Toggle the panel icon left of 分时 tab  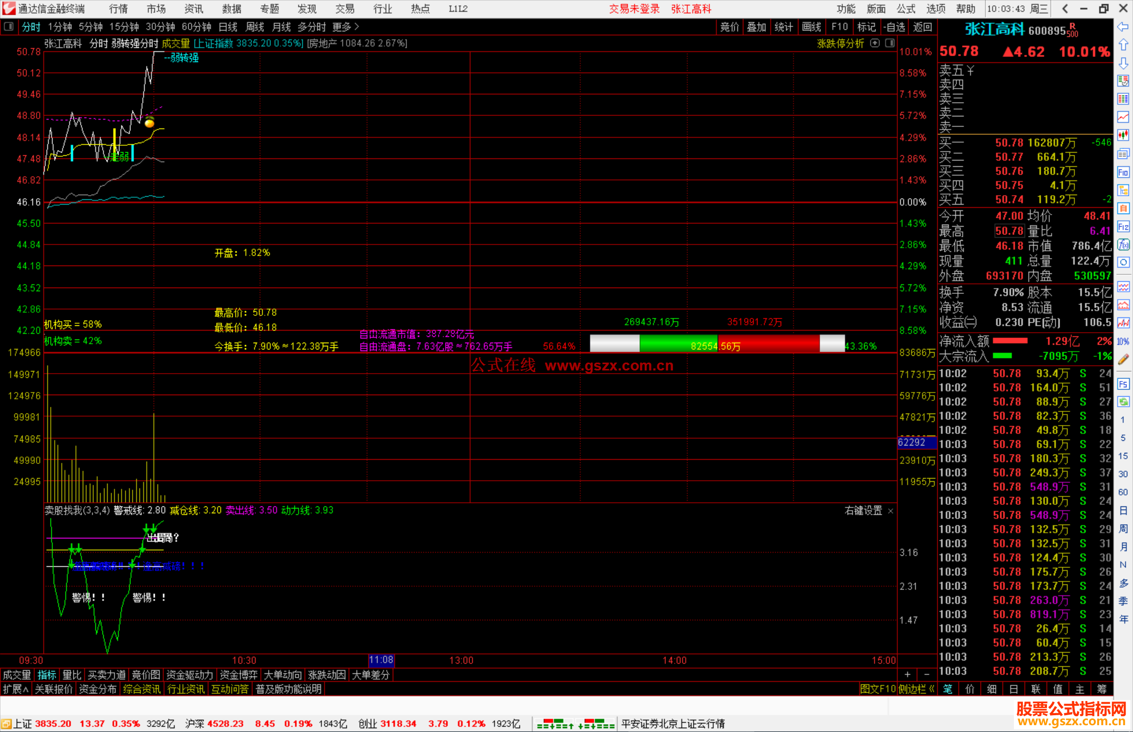point(9,27)
